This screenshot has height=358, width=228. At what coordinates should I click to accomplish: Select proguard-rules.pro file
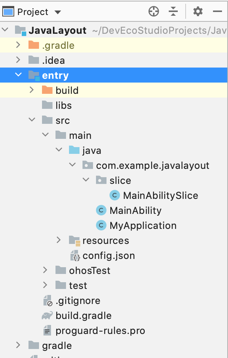[x=100, y=331]
